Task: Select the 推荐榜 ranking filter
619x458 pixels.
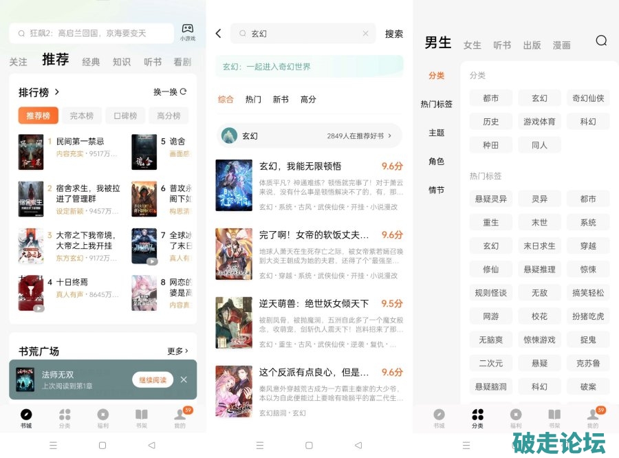Action: click(39, 116)
